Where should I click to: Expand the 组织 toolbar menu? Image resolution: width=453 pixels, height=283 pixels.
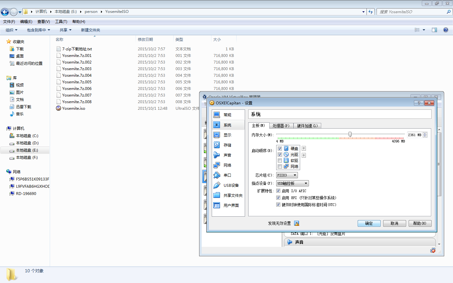(11, 30)
